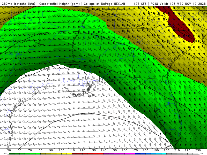Click the 150 knot legend label
Screen dimensions: 207x155
[114, 150]
